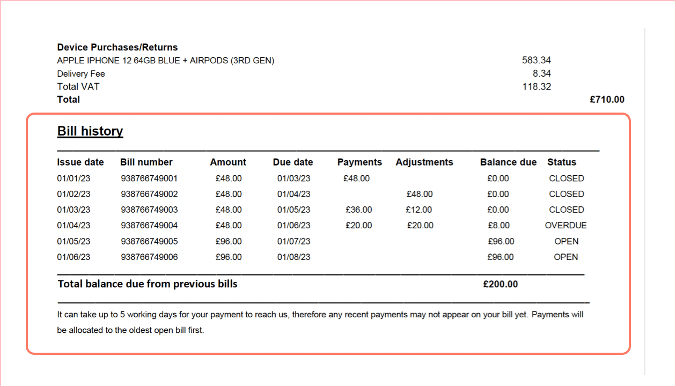Click the Bill history heading

coord(90,131)
